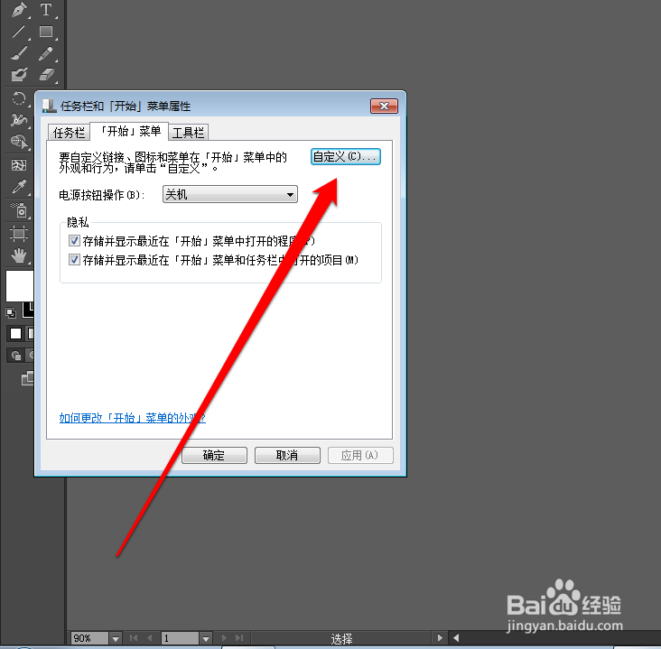Click the white Fill color box
661x649 pixels.
tap(19, 286)
